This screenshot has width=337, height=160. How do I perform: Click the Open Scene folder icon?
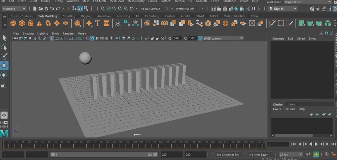[41, 9]
